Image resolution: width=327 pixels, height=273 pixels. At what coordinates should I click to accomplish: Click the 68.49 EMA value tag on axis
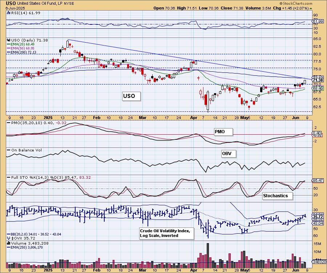click(x=318, y=88)
